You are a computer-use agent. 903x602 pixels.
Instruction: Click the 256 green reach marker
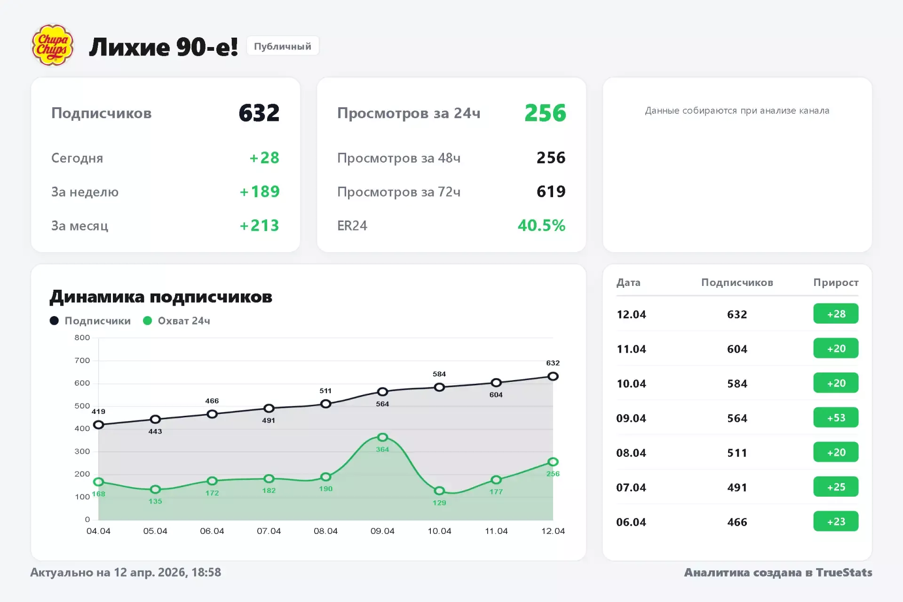553,462
